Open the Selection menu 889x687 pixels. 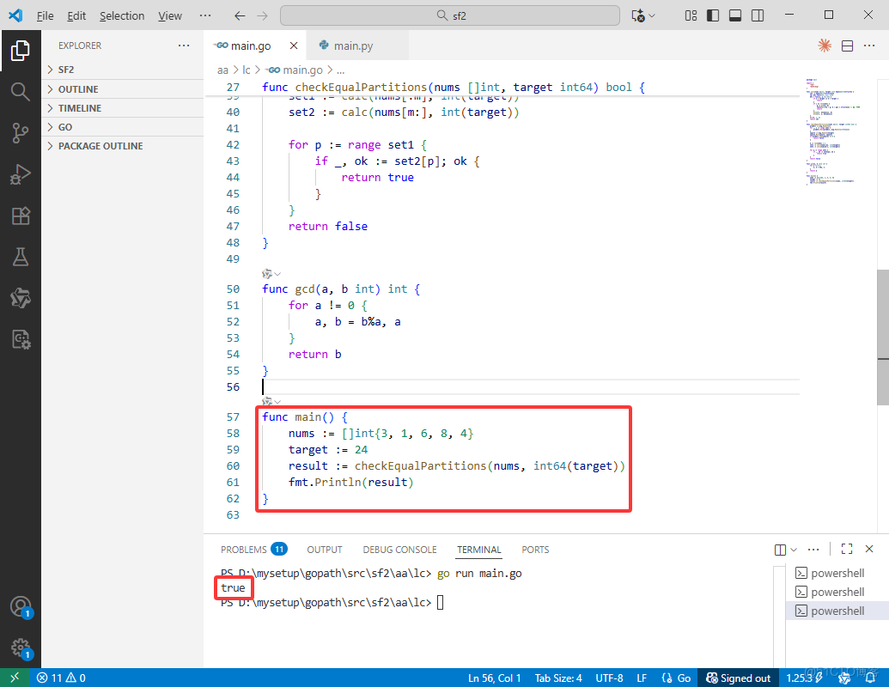click(122, 15)
